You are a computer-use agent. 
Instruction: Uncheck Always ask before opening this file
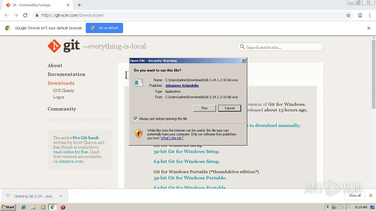[x=136, y=118]
